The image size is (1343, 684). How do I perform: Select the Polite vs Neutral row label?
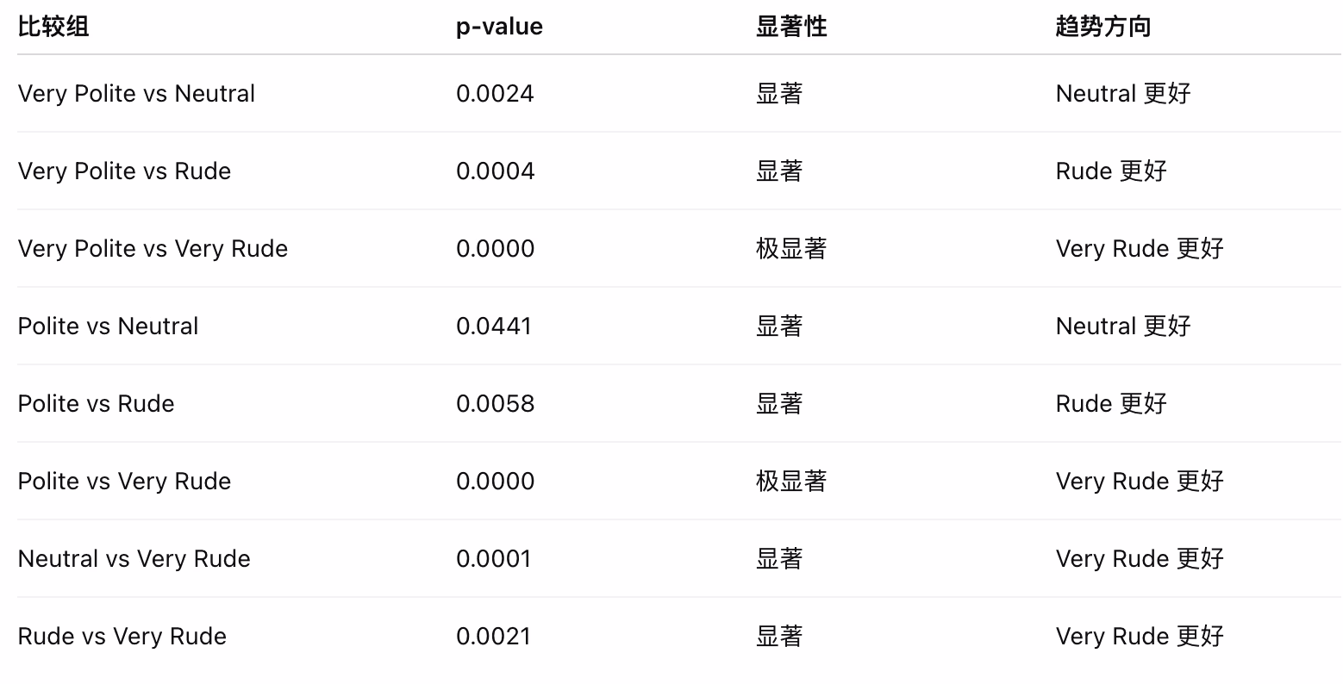108,326
